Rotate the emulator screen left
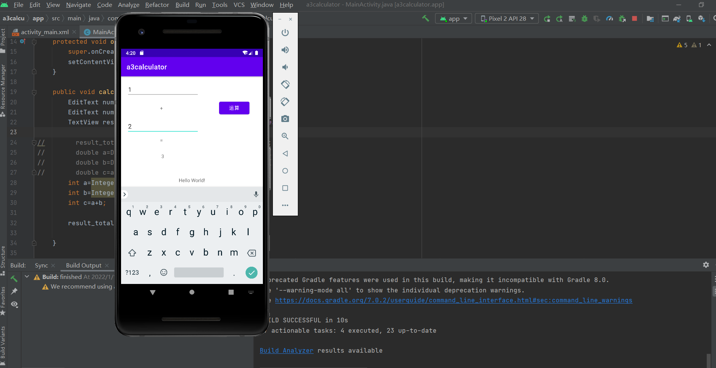Image resolution: width=716 pixels, height=368 pixels. pyautogui.click(x=285, y=84)
